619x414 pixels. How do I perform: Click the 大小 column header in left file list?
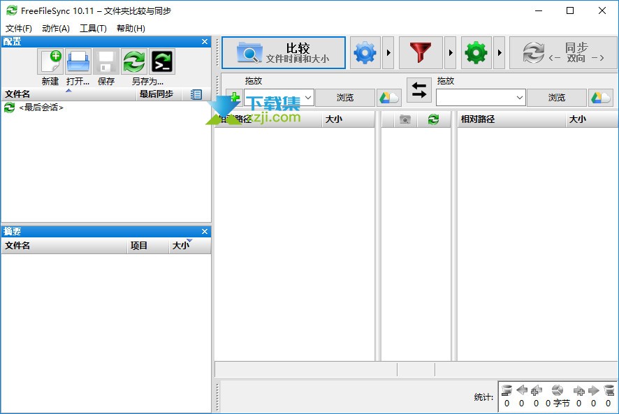pos(348,119)
